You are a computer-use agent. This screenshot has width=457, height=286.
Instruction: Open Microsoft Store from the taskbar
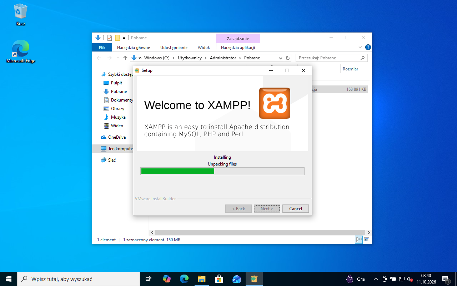click(x=219, y=279)
